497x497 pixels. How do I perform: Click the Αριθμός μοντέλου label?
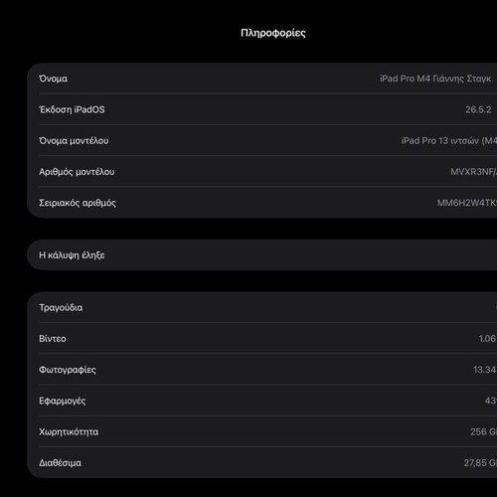point(77,172)
